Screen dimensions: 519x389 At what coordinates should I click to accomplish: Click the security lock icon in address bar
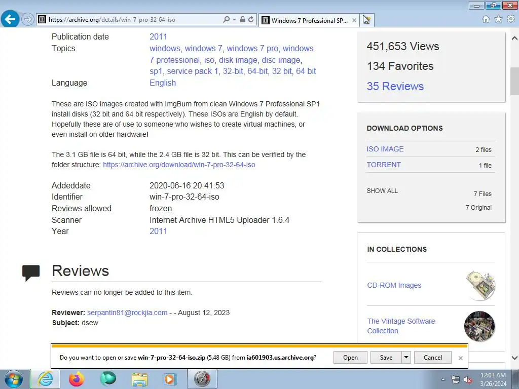pyautogui.click(x=243, y=20)
